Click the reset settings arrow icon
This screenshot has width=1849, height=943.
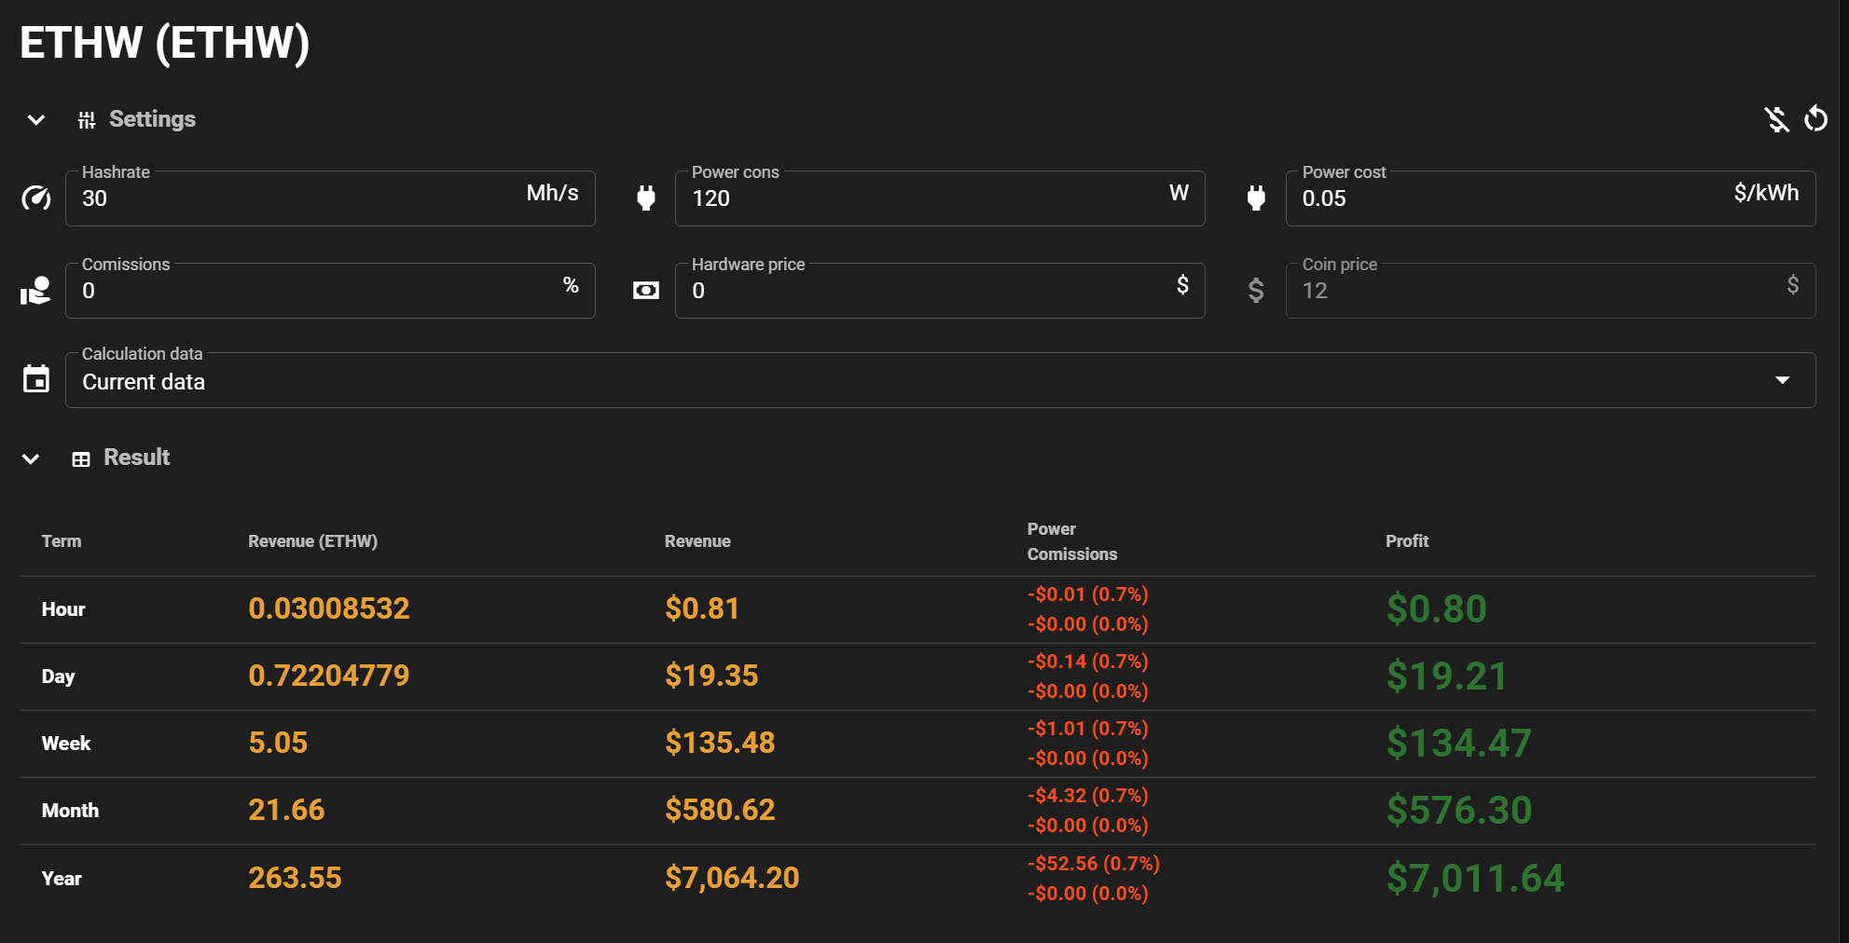click(x=1815, y=119)
